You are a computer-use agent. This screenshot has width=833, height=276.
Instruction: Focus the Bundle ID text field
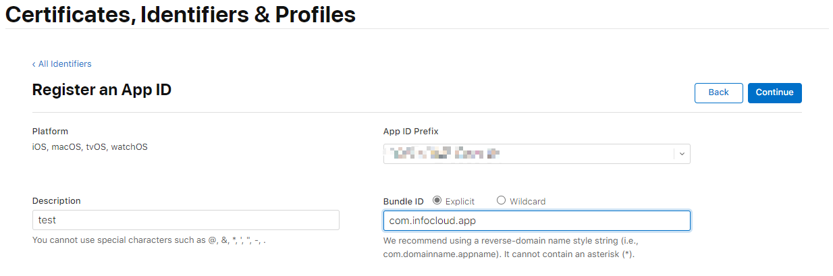(537, 221)
